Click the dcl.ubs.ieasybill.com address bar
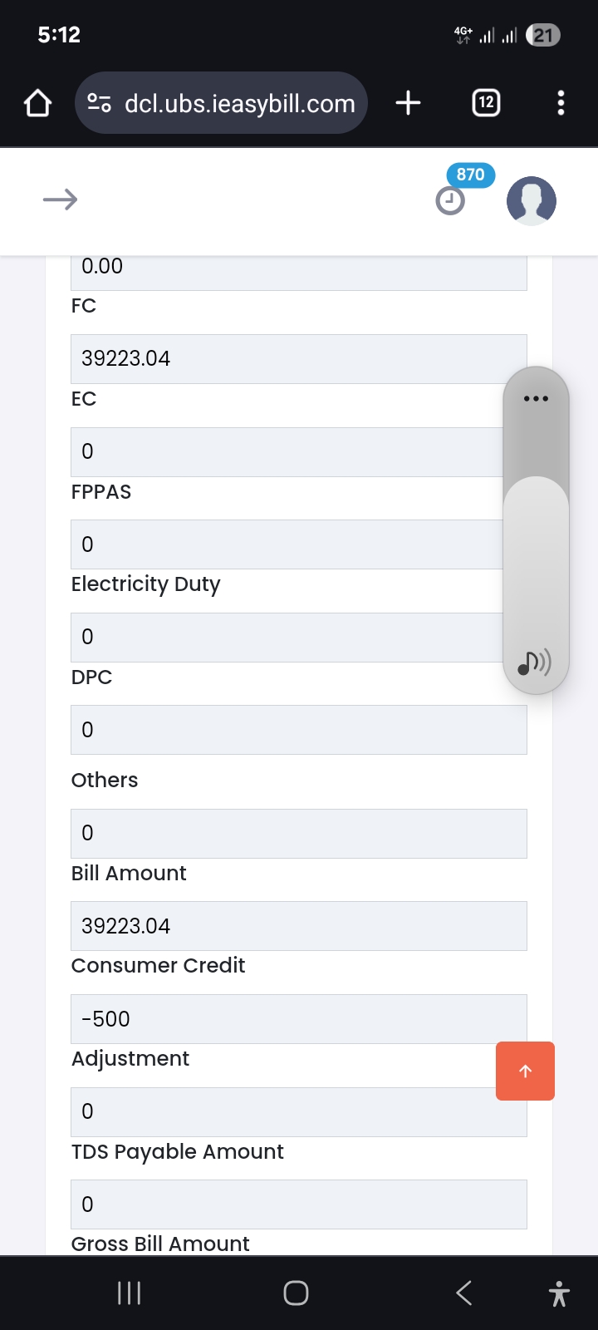 (239, 103)
